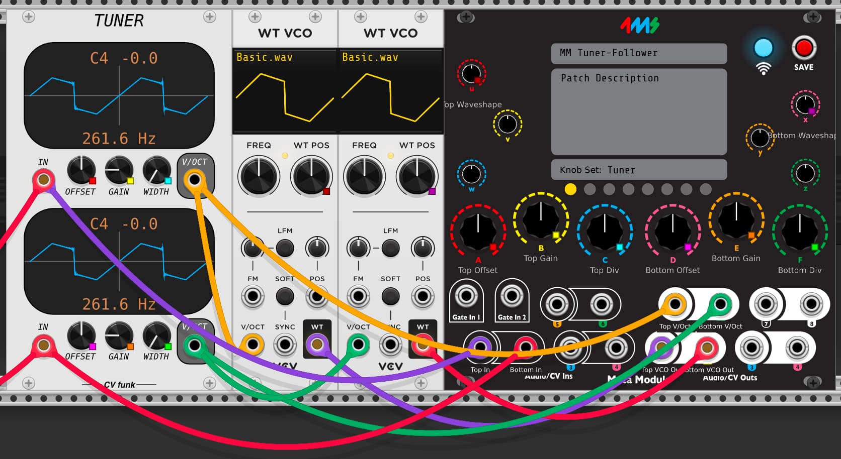Click the Top V/Oct output jack
841x459 pixels.
(675, 304)
